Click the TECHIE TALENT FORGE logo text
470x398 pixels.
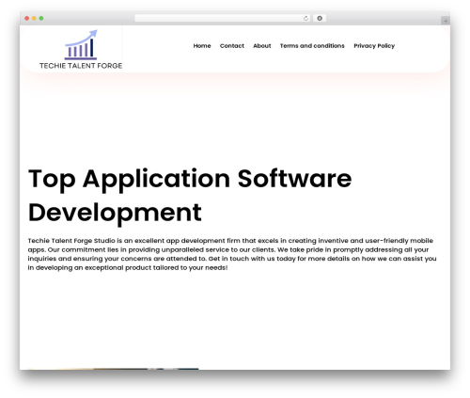pyautogui.click(x=81, y=66)
